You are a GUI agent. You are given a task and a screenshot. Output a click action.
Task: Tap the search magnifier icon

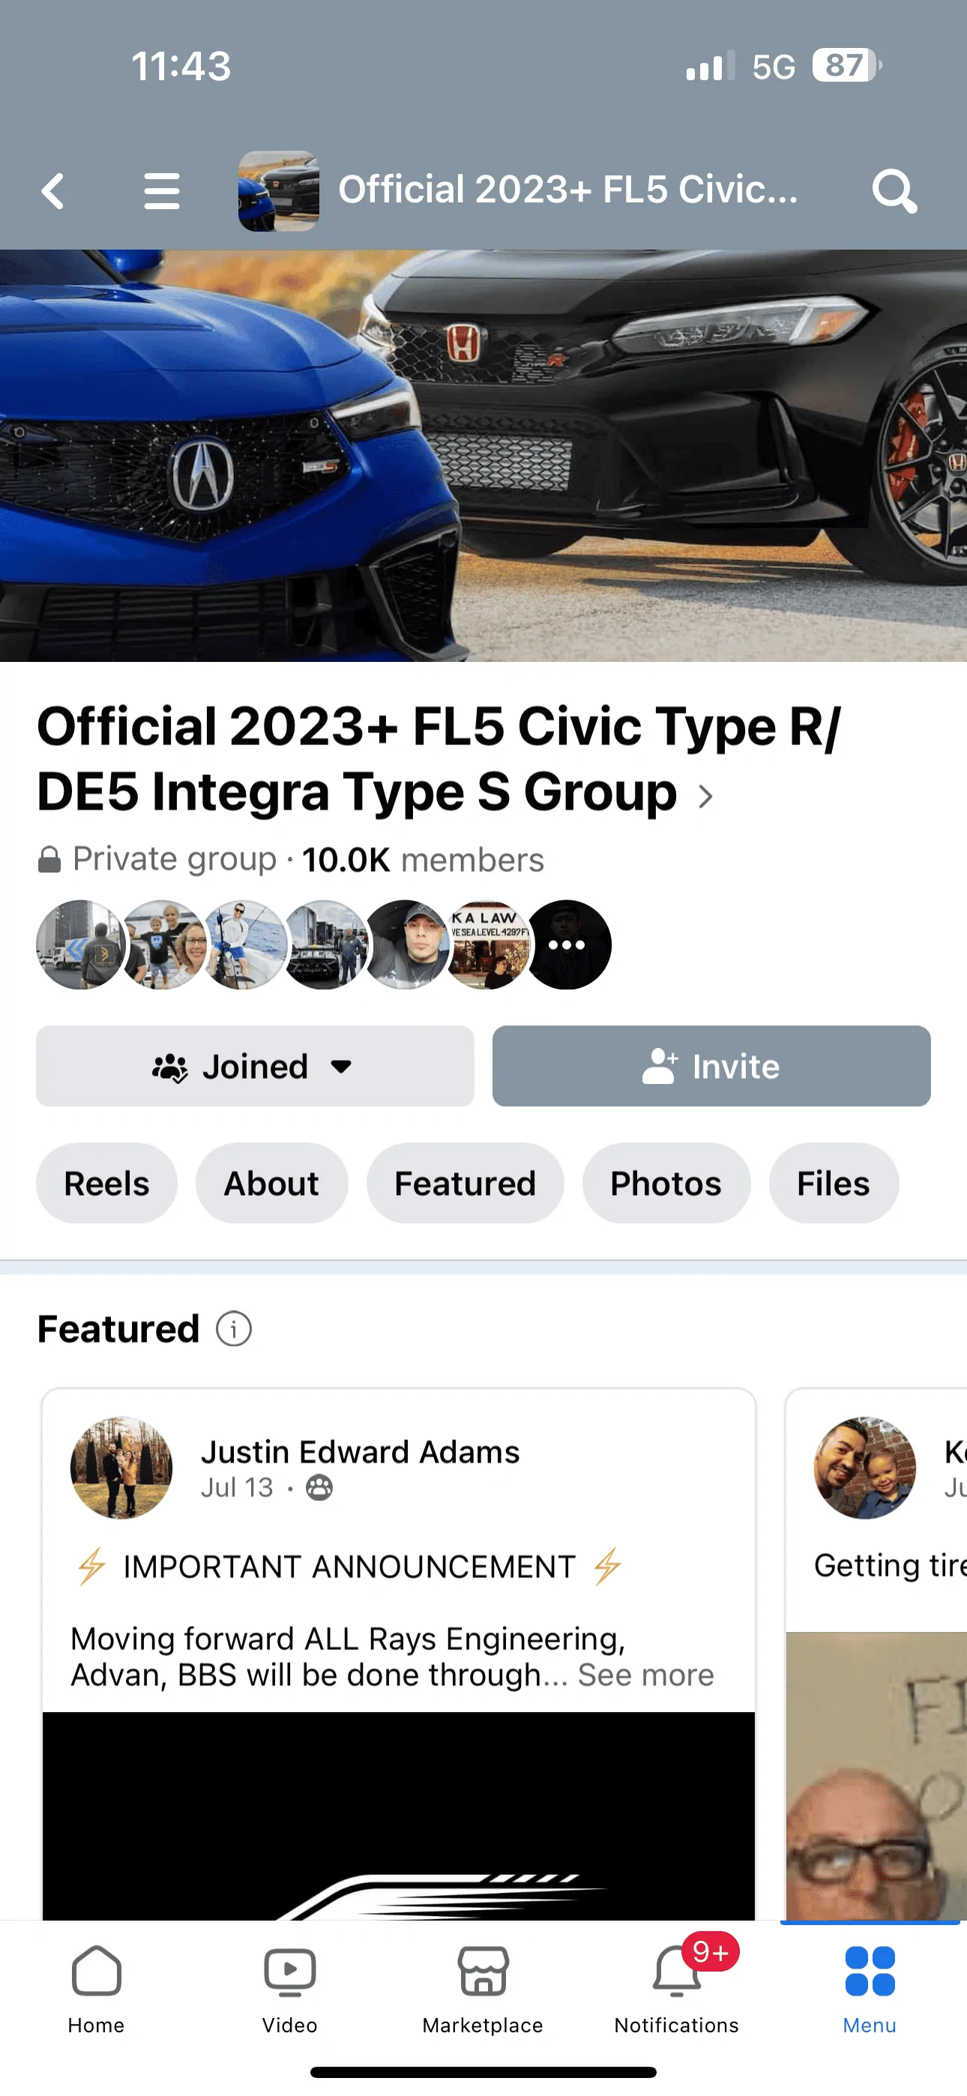(x=894, y=192)
